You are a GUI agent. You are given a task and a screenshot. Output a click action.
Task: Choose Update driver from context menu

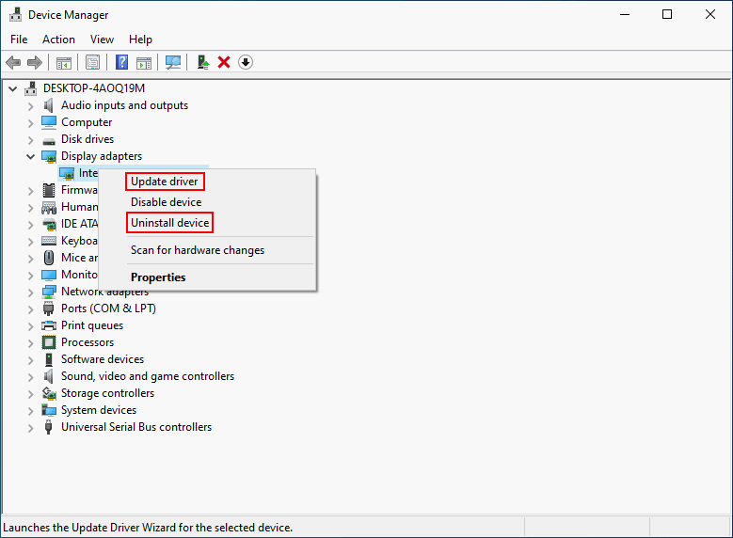[165, 182]
